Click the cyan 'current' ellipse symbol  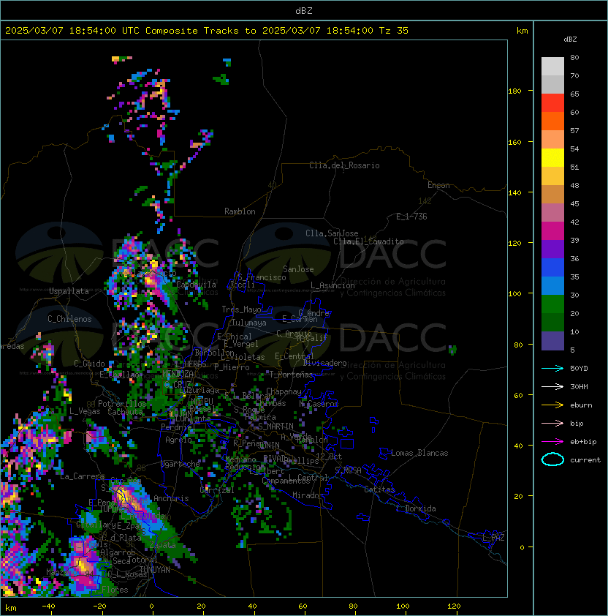coord(552,459)
